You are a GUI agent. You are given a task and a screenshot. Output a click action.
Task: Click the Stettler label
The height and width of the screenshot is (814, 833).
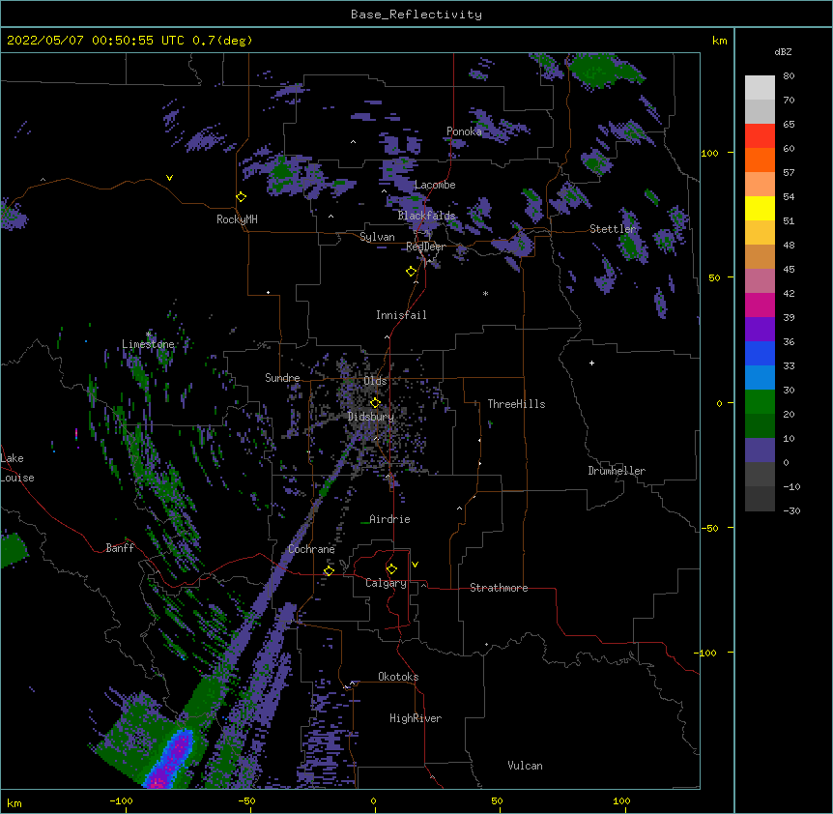coord(613,229)
